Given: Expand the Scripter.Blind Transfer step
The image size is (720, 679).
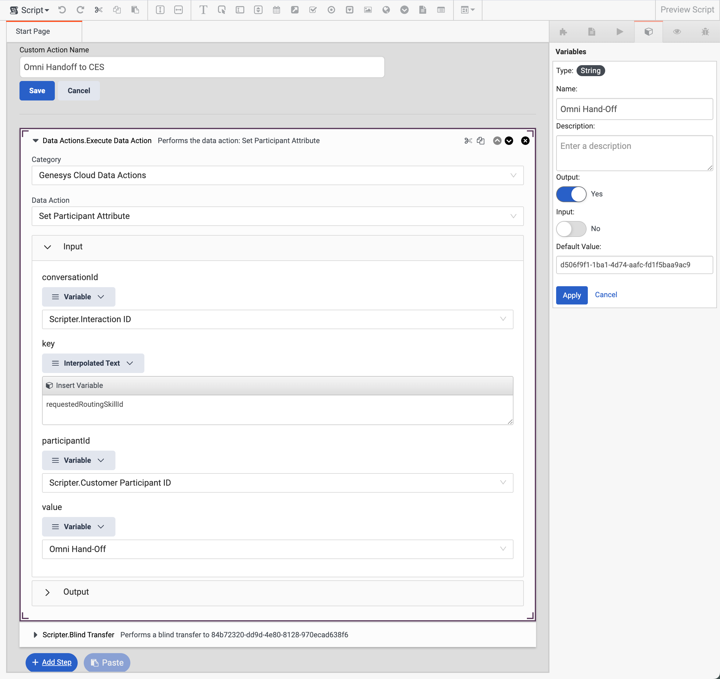Looking at the screenshot, I should [x=36, y=635].
